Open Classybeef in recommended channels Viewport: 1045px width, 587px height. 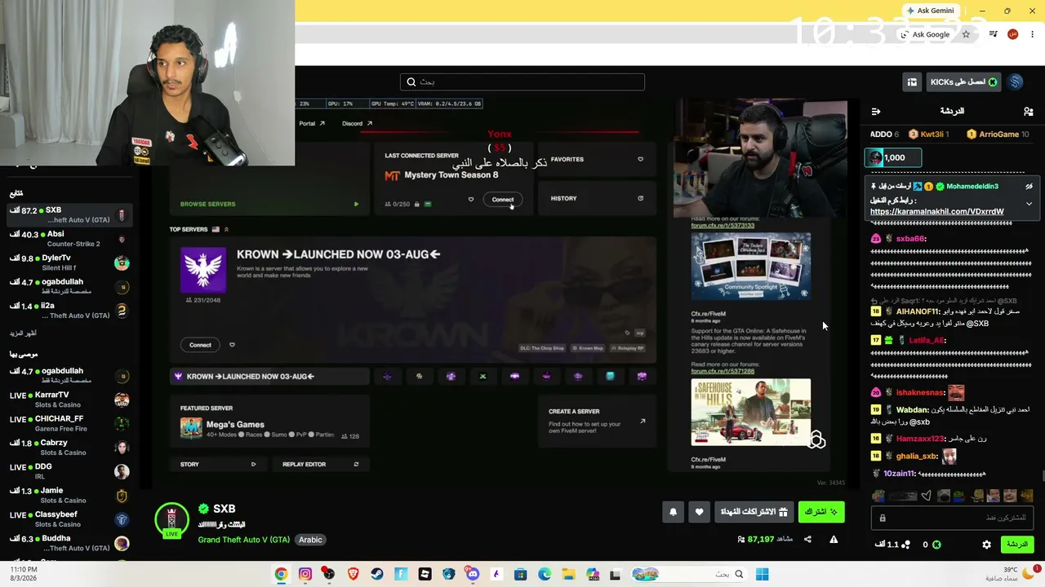coord(69,519)
